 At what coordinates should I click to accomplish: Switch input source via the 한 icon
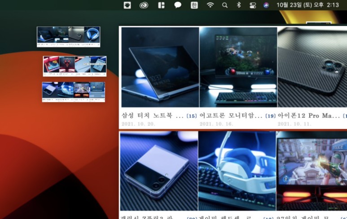(x=194, y=5)
